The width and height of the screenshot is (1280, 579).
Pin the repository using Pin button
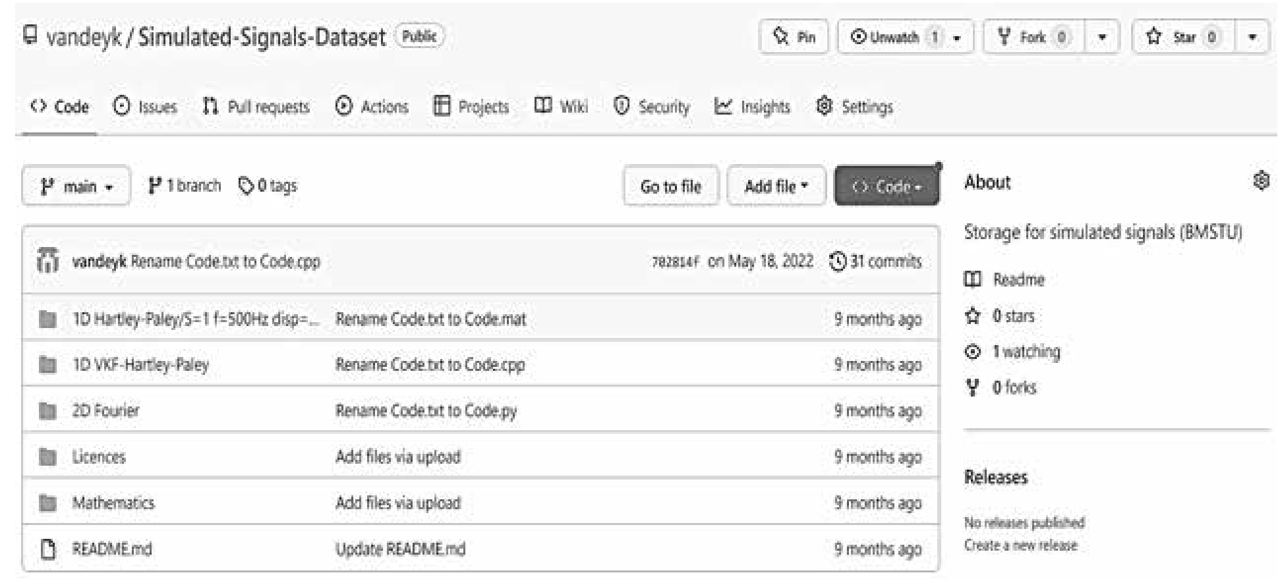point(794,37)
